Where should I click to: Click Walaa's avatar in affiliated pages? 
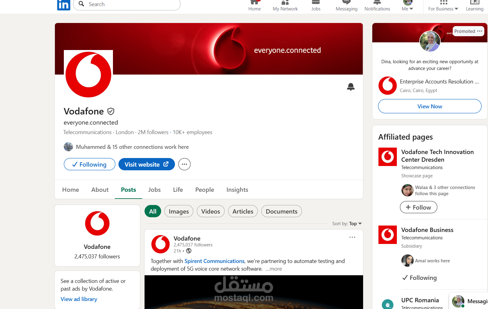[408, 190]
